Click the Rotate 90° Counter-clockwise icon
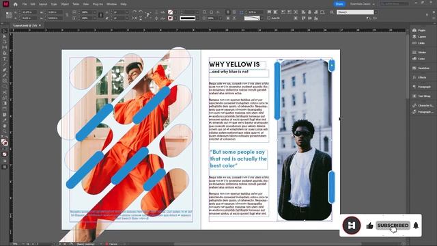This screenshot has width=437, height=246. point(141,12)
